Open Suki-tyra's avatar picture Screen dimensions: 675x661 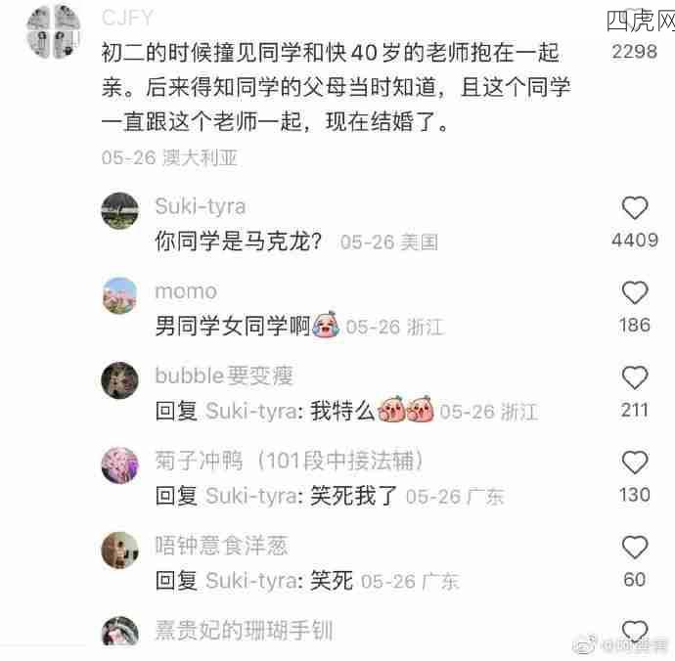click(120, 211)
